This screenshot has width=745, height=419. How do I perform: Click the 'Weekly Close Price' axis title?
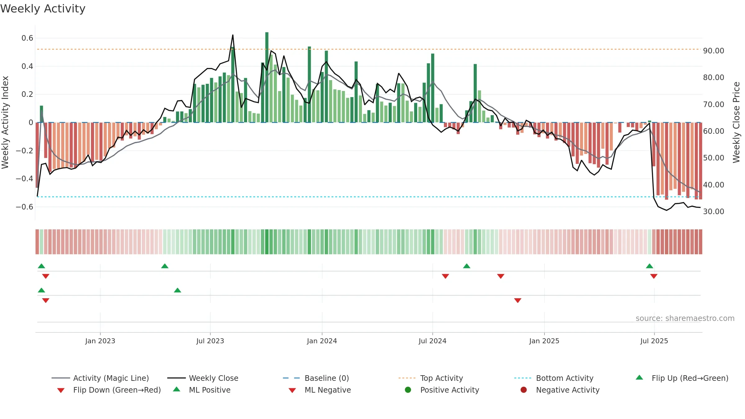736,122
